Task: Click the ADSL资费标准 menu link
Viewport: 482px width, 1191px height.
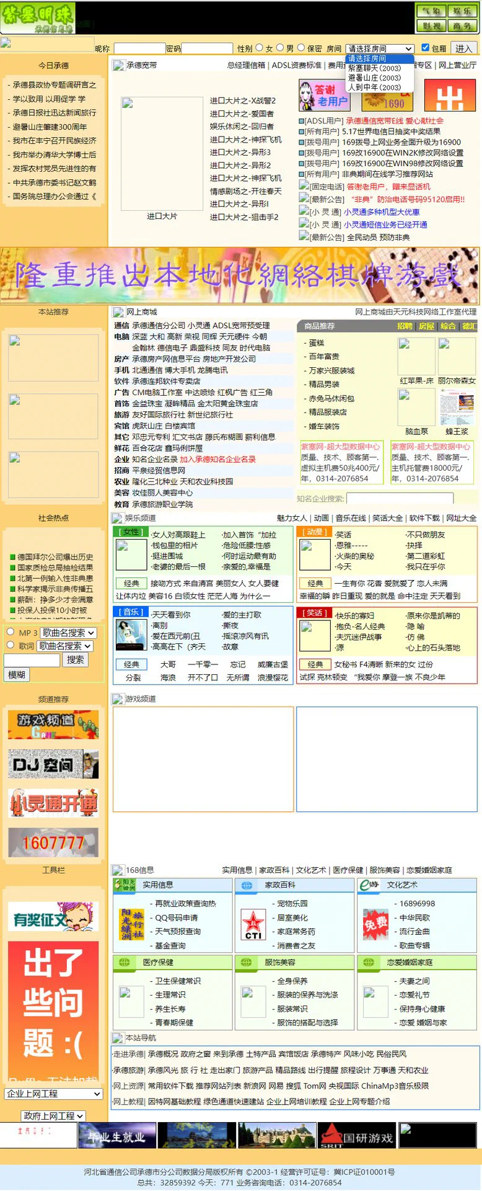Action: coord(296,65)
